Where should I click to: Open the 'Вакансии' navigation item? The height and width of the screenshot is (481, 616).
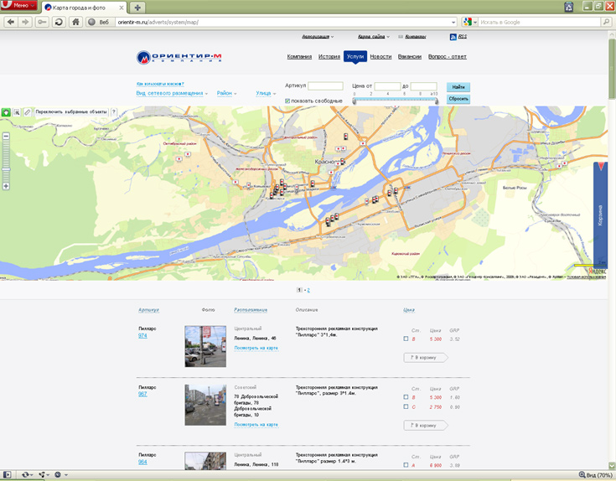pos(410,57)
